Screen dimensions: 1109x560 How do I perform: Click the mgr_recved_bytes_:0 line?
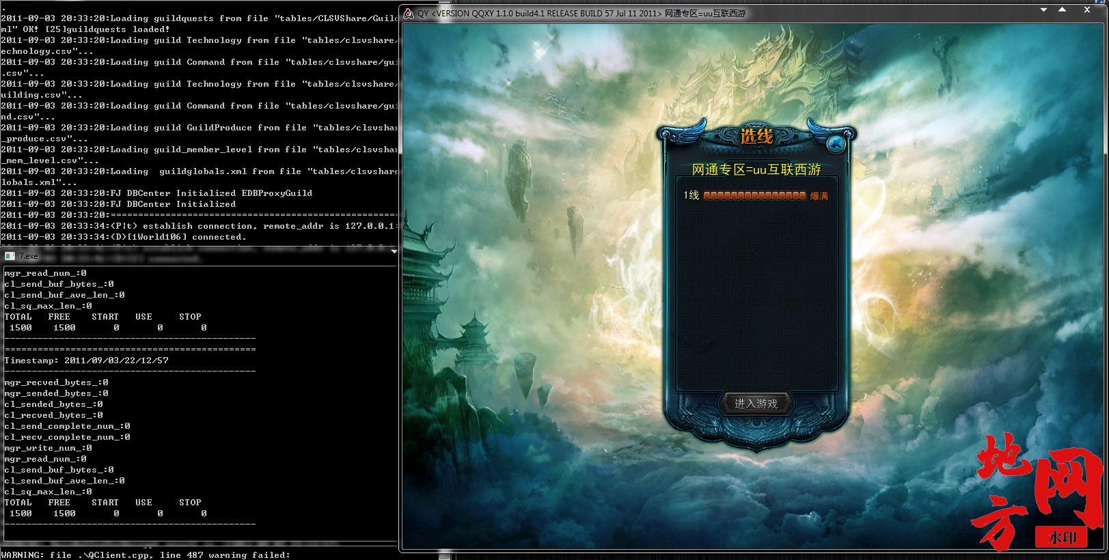point(56,382)
